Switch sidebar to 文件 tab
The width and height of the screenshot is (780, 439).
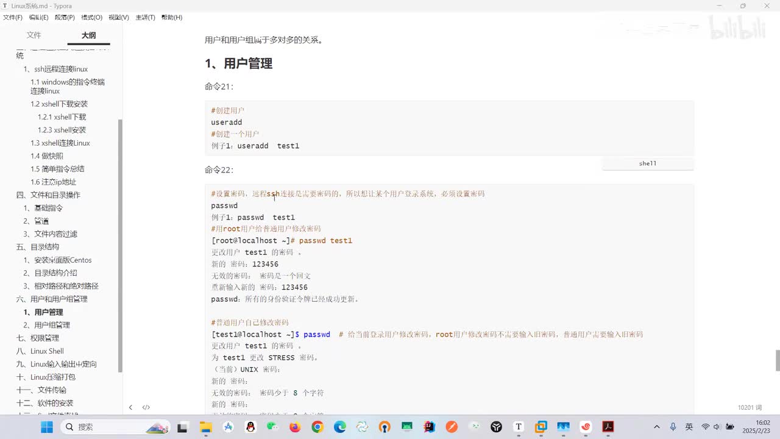[34, 35]
